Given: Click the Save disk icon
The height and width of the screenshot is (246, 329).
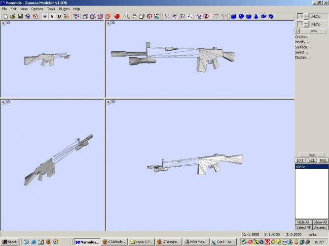Looking at the screenshot, I should [x=20, y=16].
